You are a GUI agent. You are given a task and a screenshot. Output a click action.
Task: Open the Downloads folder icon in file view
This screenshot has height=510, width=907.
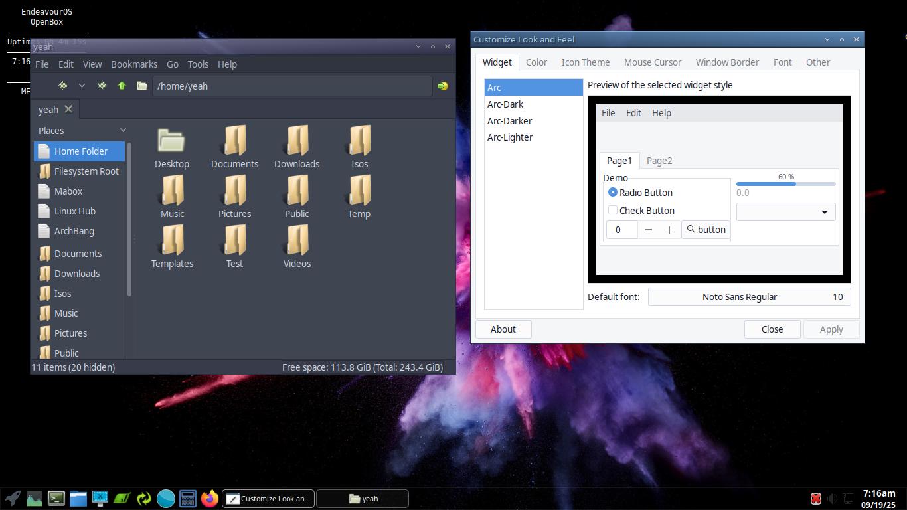(297, 147)
